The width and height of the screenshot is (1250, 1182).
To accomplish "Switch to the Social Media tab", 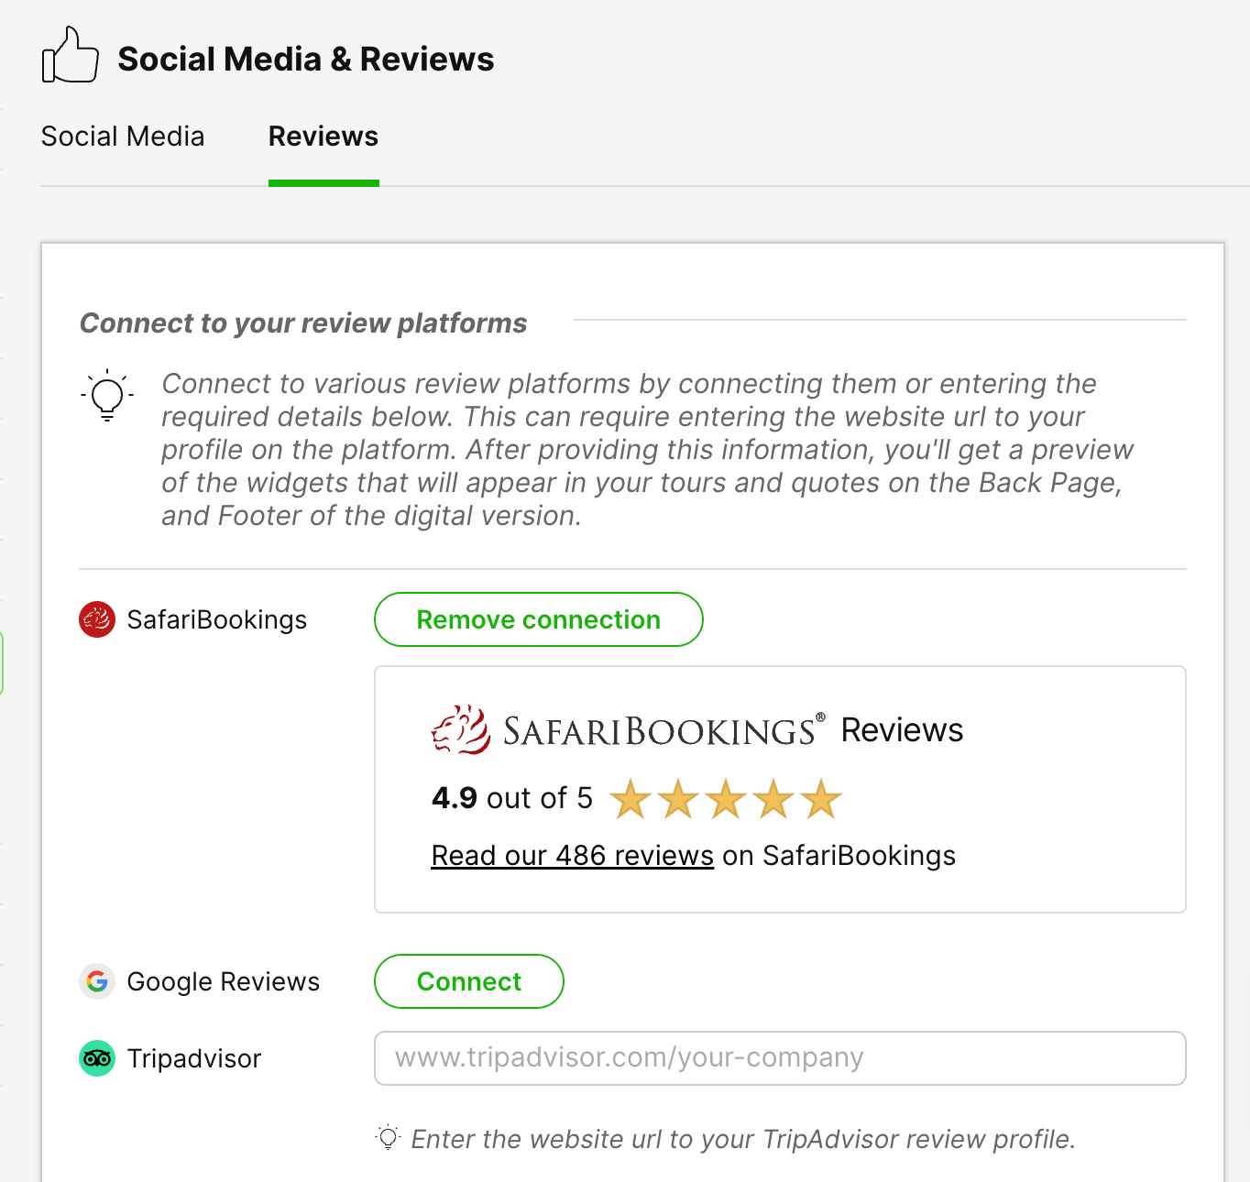I will click(123, 137).
